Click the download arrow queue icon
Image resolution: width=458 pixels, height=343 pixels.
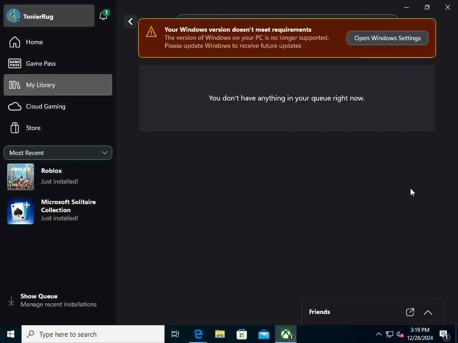[x=11, y=301]
